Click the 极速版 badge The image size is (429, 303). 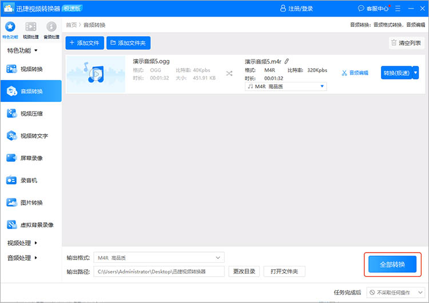(72, 9)
